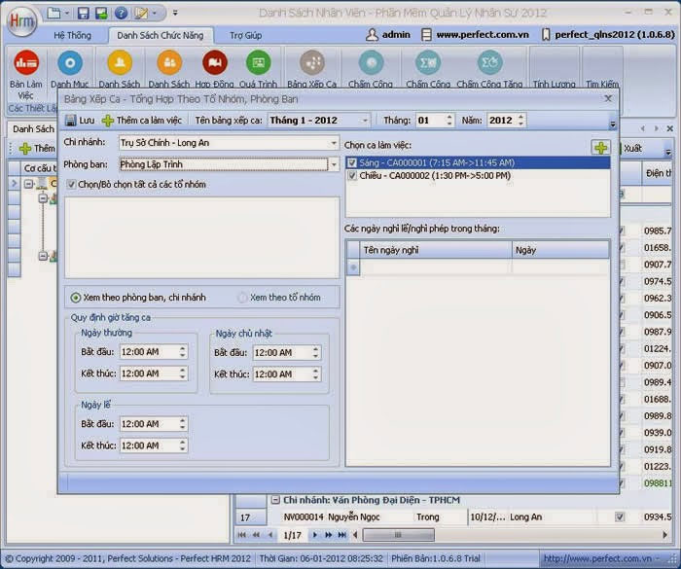Open the Phòng ban dropdown

click(333, 164)
